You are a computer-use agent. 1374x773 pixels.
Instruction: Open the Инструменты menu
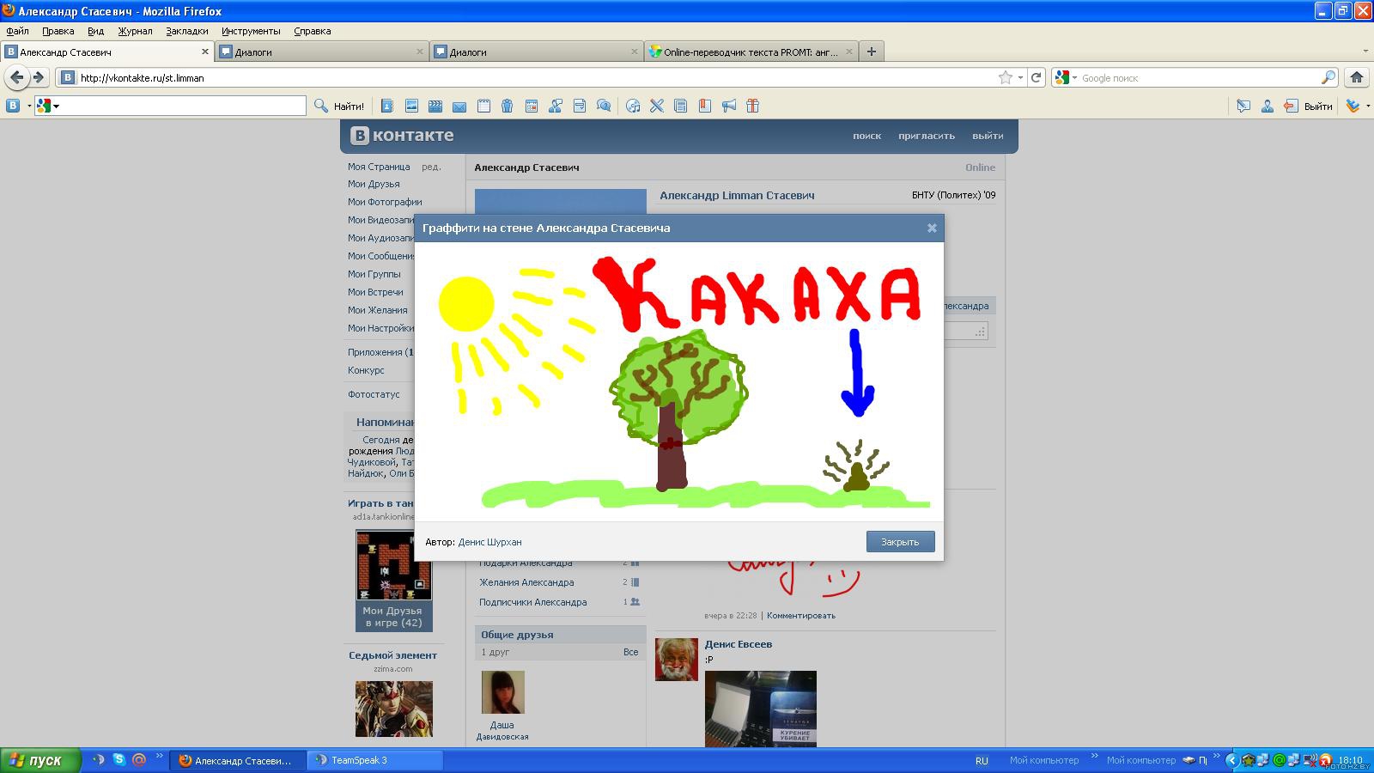[251, 31]
